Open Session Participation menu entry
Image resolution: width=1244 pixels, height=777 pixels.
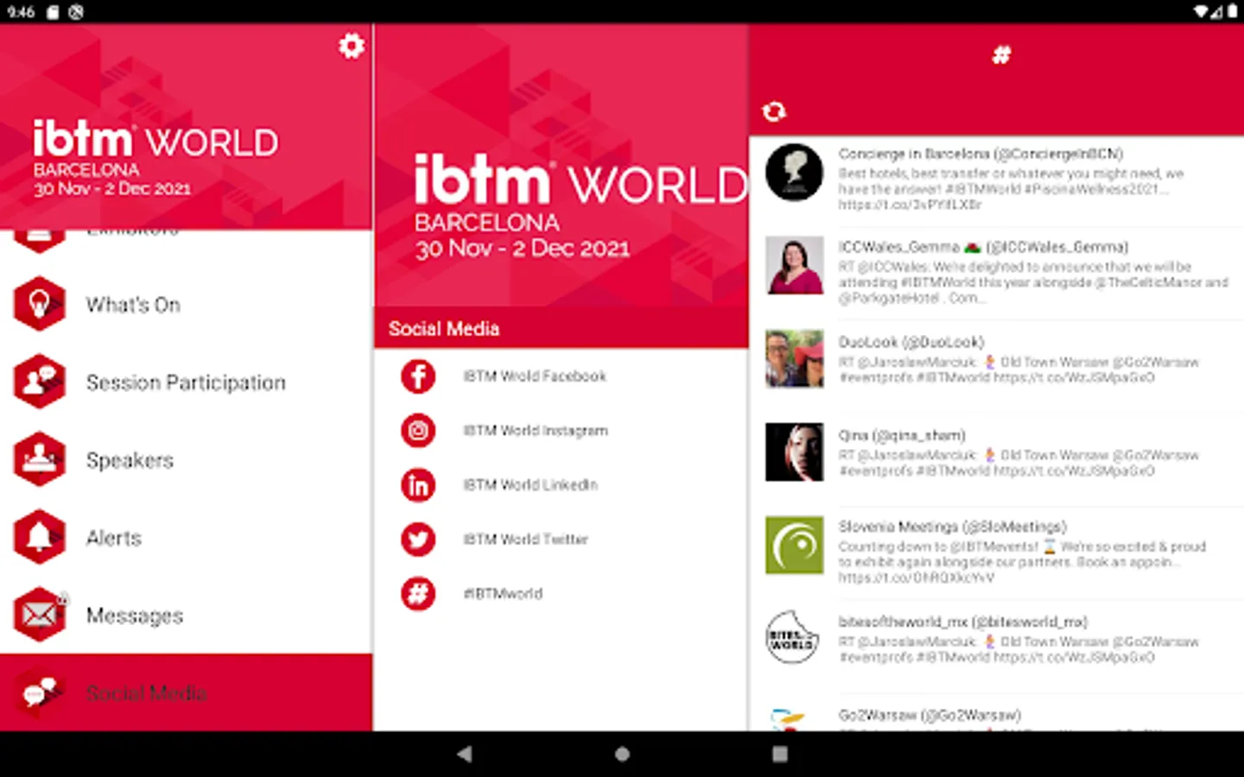[187, 382]
